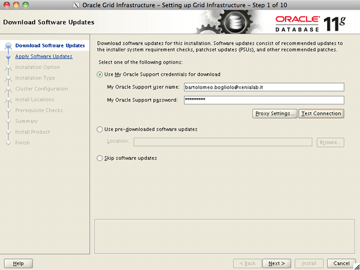
Task: Click the Apply Software Updates step marker icon
Action: click(8, 56)
